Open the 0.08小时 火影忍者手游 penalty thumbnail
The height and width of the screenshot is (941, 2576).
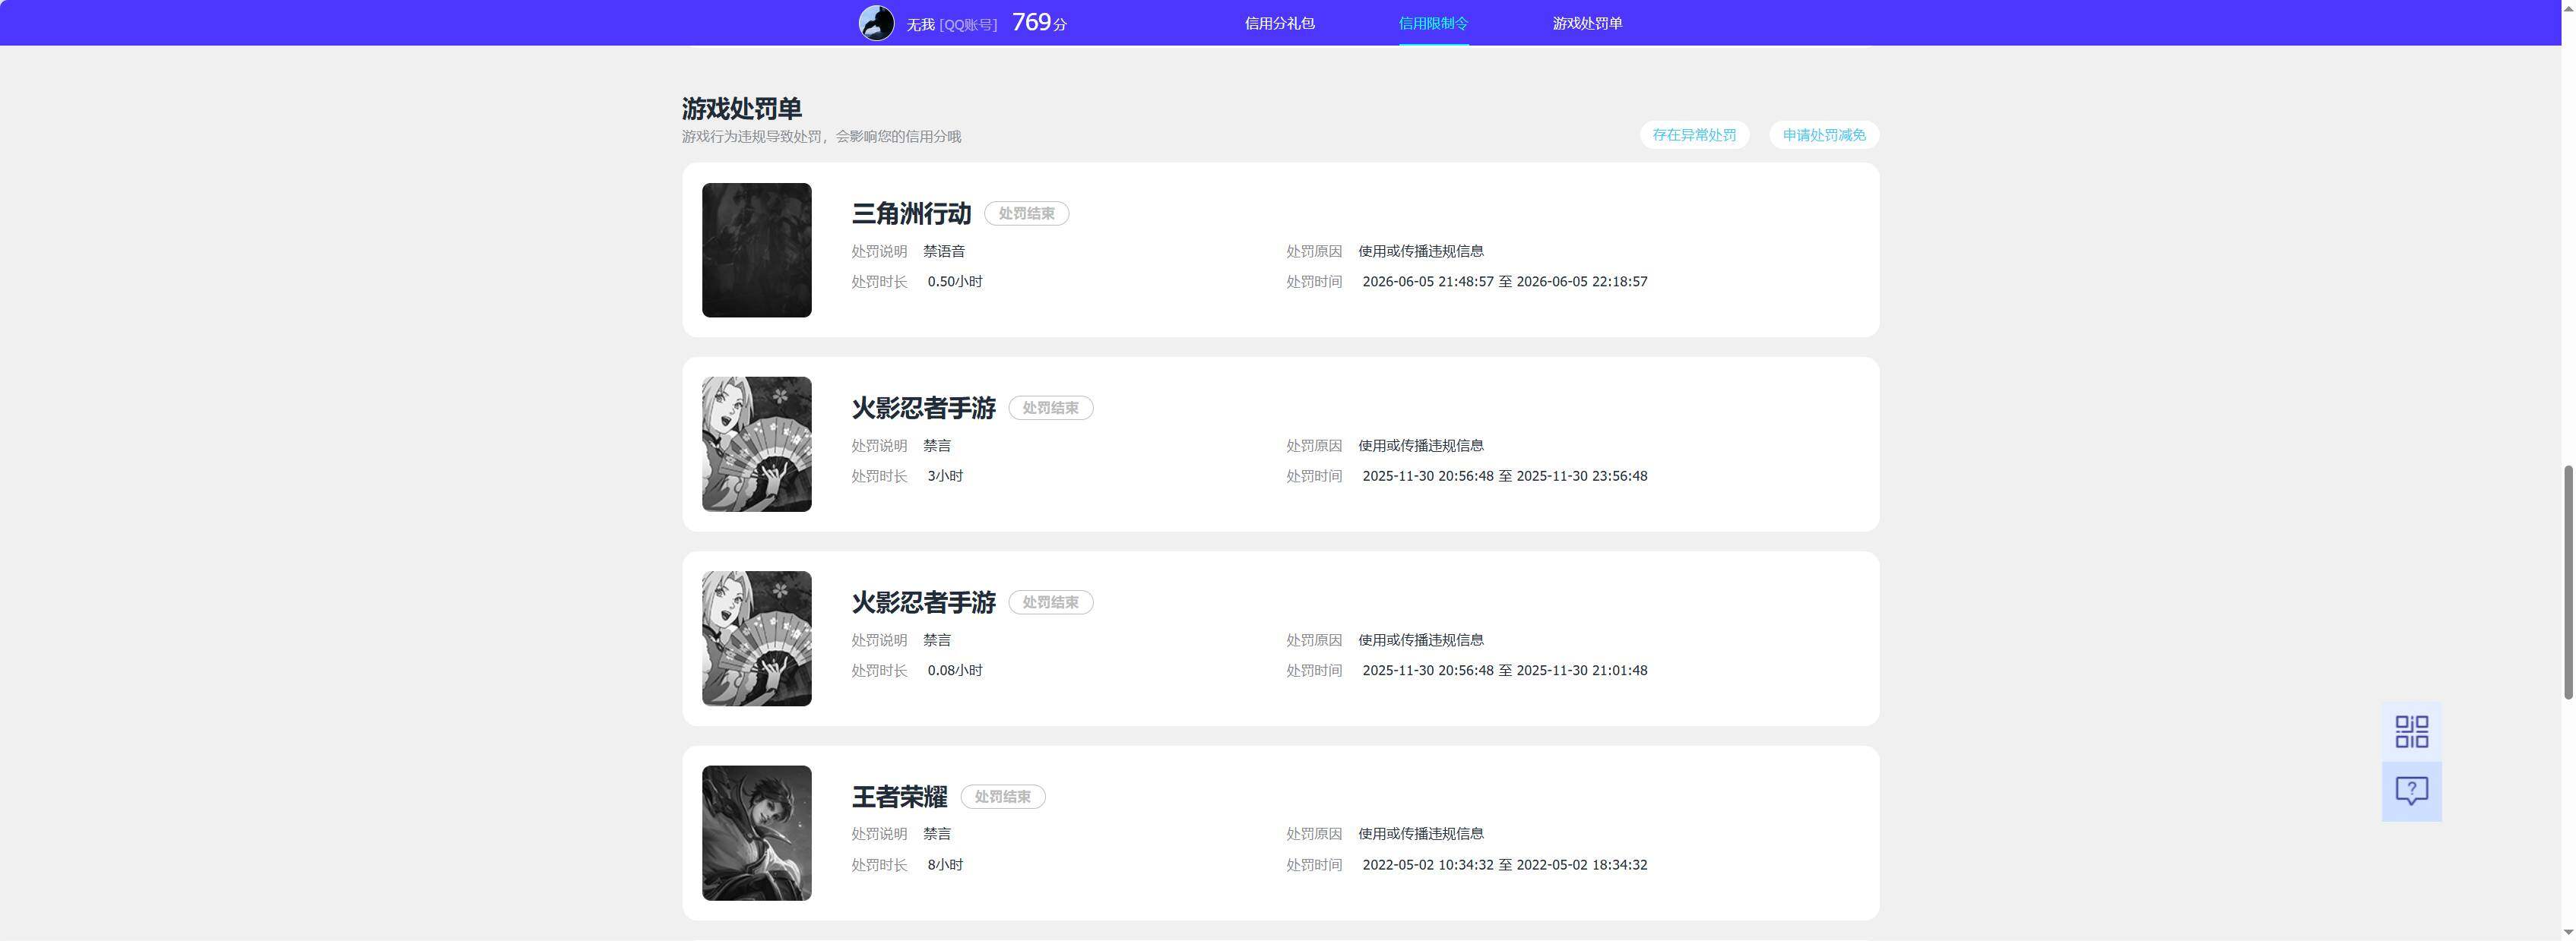[x=756, y=638]
